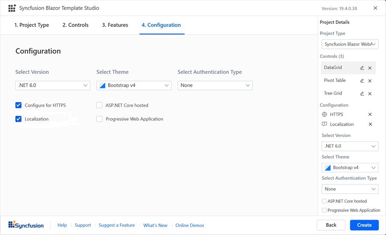The height and width of the screenshot is (235, 386).
Task: Click the Syncfusion logo in footer
Action: (x=26, y=225)
